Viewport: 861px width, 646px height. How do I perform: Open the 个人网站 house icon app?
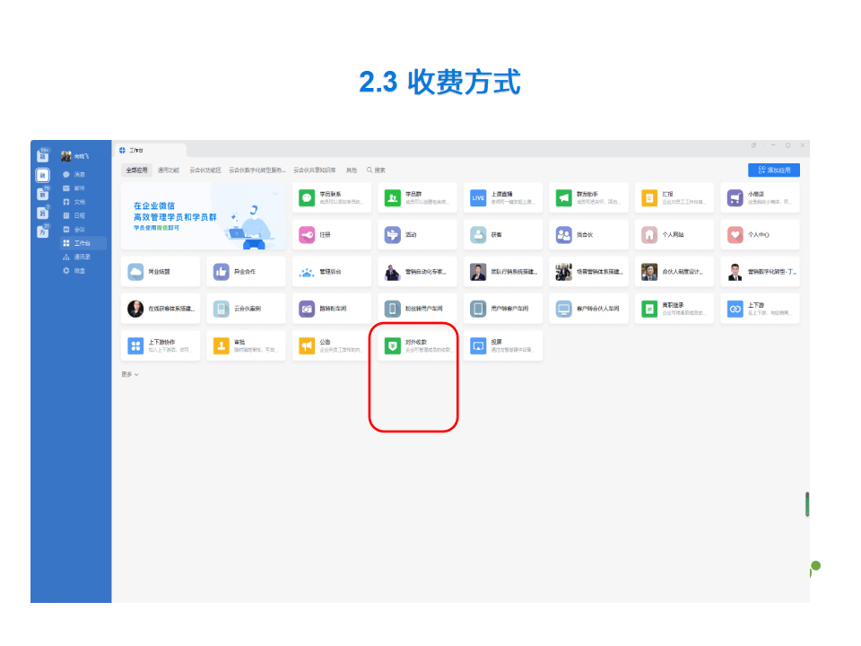click(674, 234)
